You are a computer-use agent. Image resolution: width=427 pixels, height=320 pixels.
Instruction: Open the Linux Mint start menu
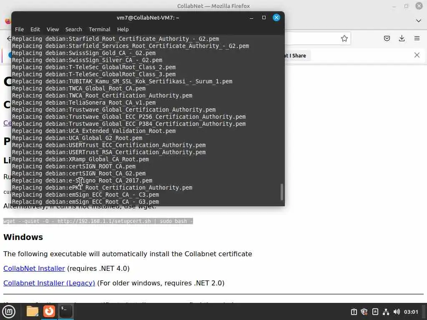9,312
